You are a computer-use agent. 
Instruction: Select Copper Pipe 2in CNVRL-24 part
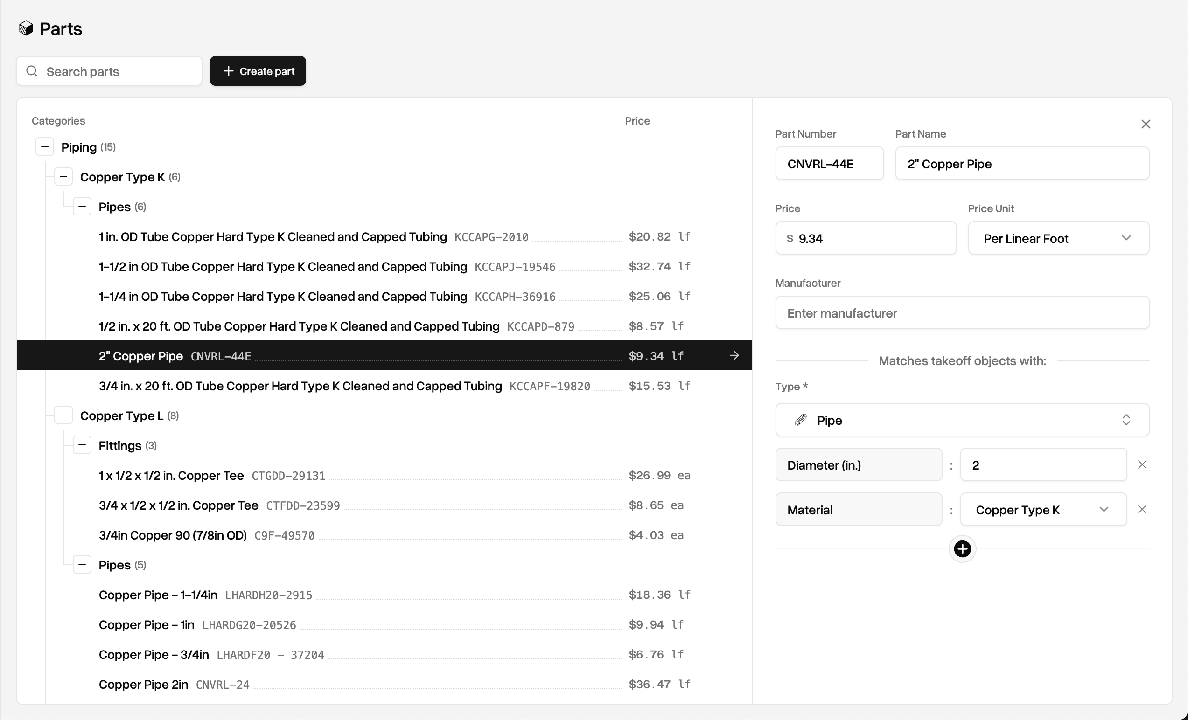click(384, 685)
